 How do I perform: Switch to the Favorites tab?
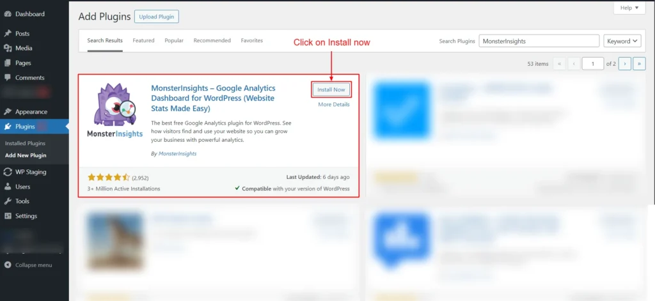(x=252, y=40)
